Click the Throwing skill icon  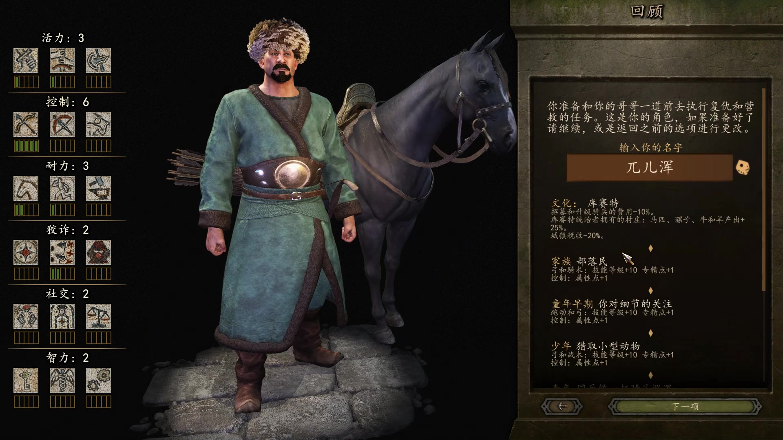click(x=98, y=125)
